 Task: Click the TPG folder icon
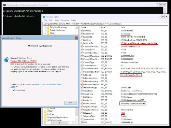tap(48, 33)
